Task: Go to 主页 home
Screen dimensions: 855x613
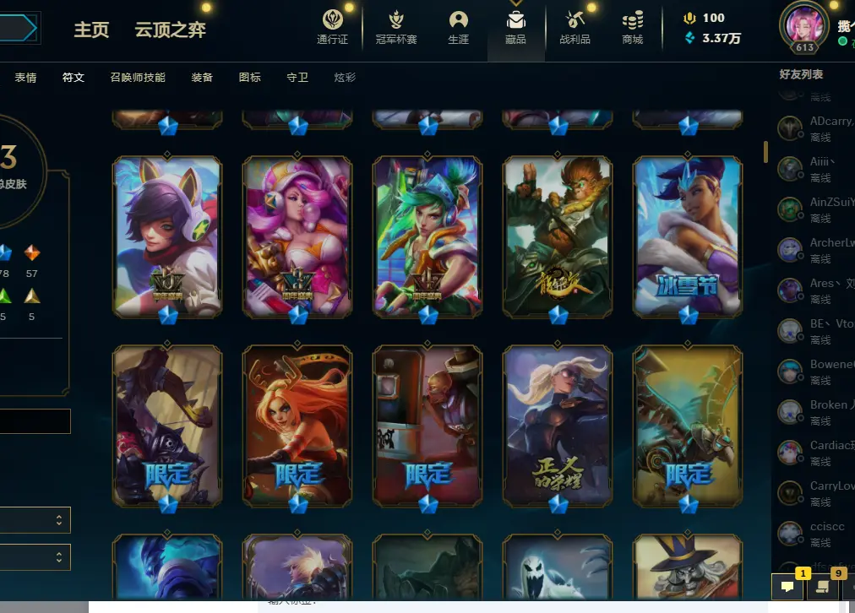Action: coord(91,30)
